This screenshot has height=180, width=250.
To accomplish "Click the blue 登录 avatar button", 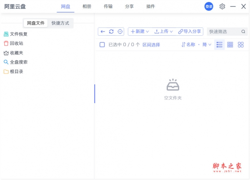I will tap(209, 7).
